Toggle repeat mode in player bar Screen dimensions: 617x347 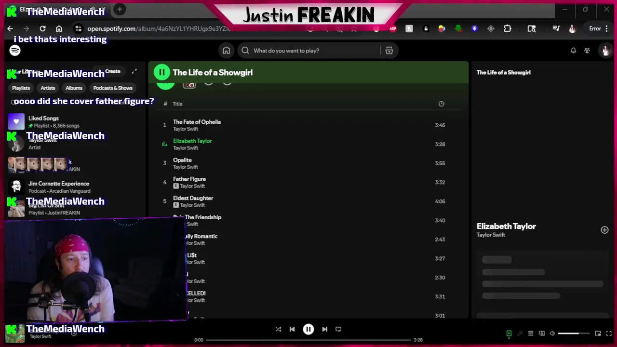tap(338, 329)
